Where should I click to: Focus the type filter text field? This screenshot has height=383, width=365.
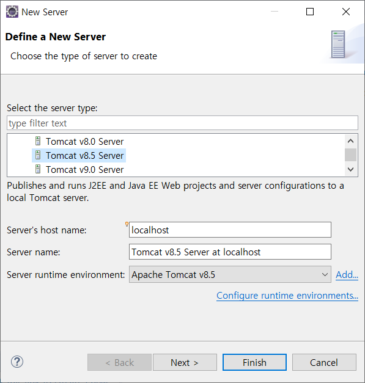point(182,123)
